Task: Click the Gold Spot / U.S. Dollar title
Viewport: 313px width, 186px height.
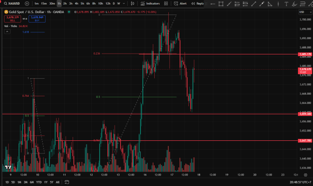Action: pyautogui.click(x=37, y=12)
